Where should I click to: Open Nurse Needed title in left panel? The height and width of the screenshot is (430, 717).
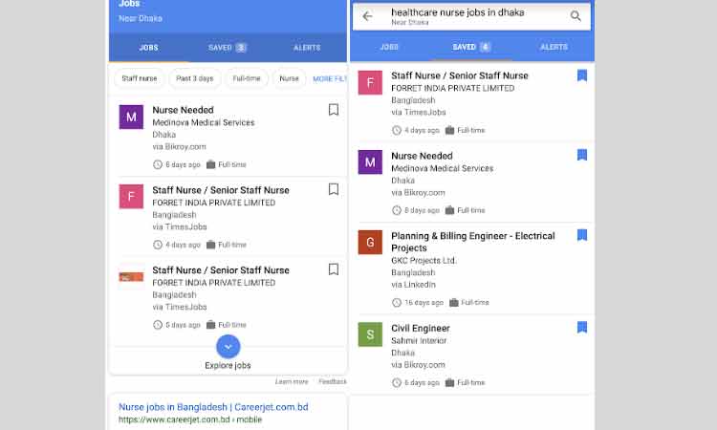pos(183,110)
